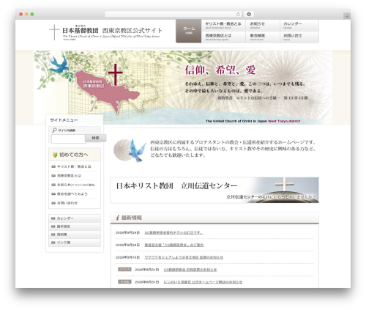This screenshot has height=310, width=366.
Task: Open sidebar link お問い合わせ
Action: pyautogui.click(x=67, y=203)
